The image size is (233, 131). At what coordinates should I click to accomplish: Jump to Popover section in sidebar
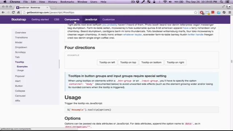coord(20,76)
